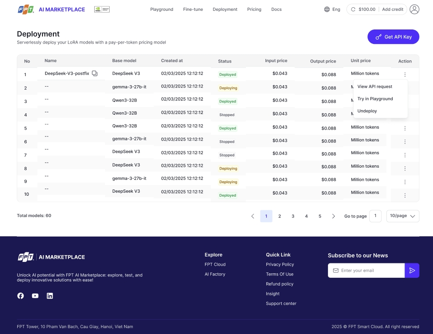Open the Facebook page icon in footer

tap(20, 295)
